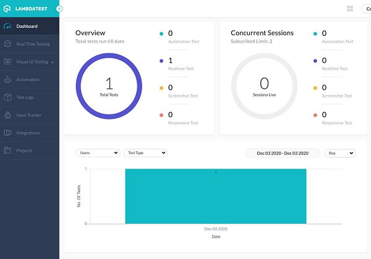Click Concurrent Sessions red Responsive dot
371x259 pixels.
click(315, 115)
